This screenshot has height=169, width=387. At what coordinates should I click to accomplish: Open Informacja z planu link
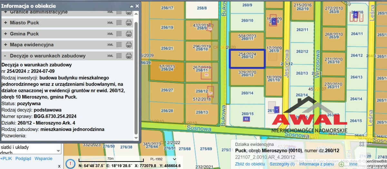[x=316, y=164]
